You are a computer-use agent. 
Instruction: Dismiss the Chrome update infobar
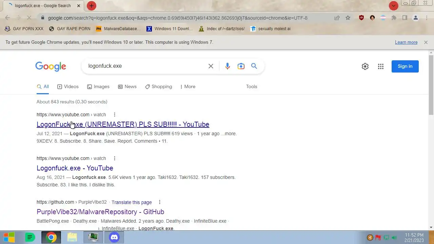426,42
